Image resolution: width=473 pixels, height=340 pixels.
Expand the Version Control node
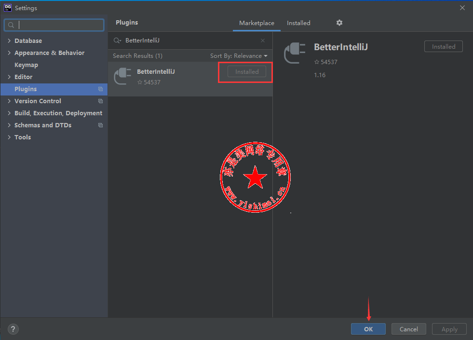pyautogui.click(x=9, y=101)
